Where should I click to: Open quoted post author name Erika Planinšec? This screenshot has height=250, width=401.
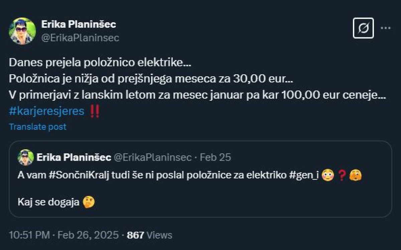pyautogui.click(x=74, y=157)
